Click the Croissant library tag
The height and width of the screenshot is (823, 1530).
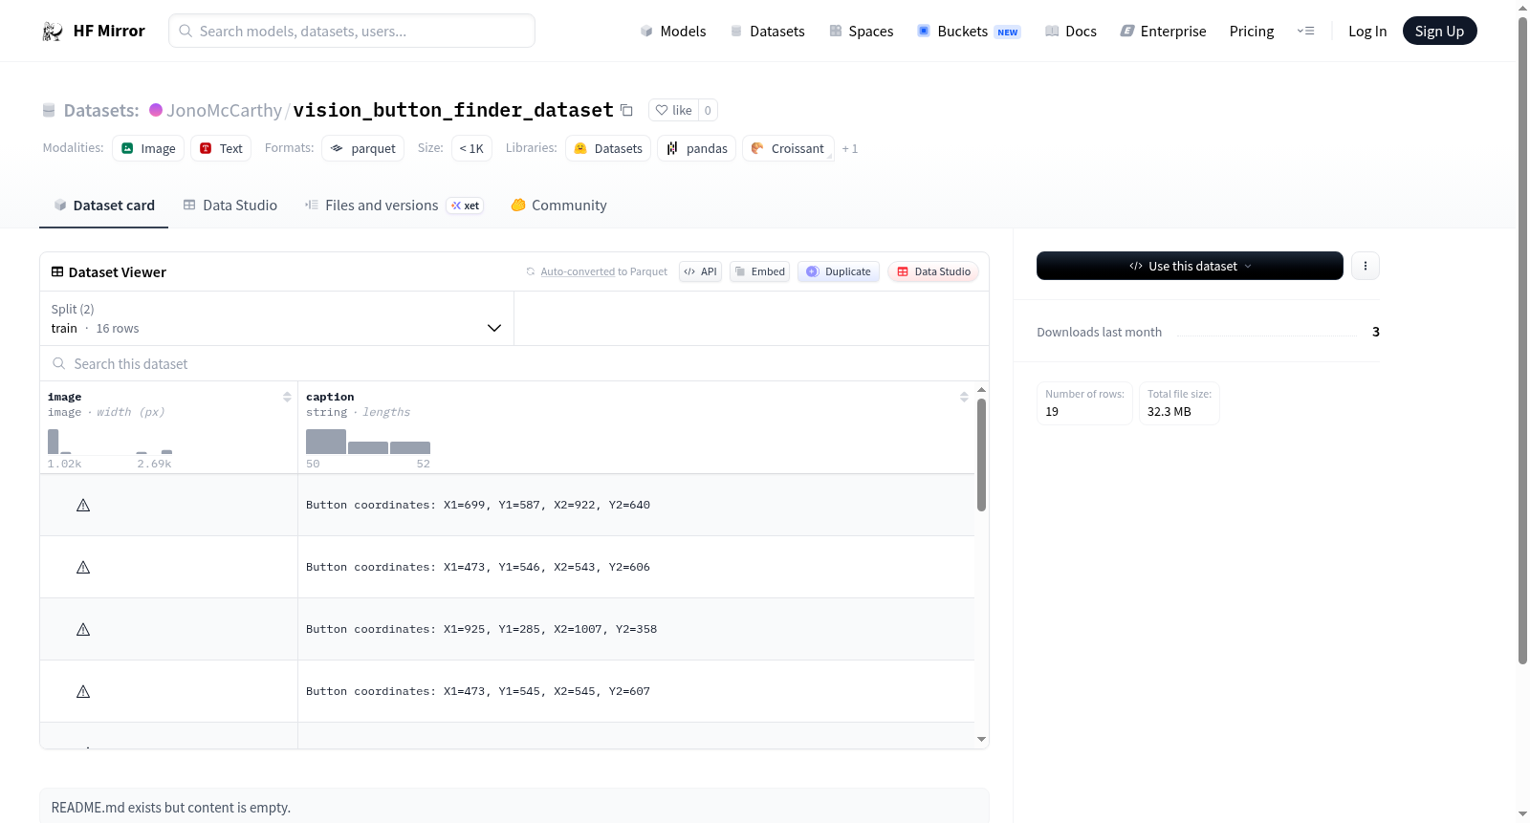(x=788, y=148)
